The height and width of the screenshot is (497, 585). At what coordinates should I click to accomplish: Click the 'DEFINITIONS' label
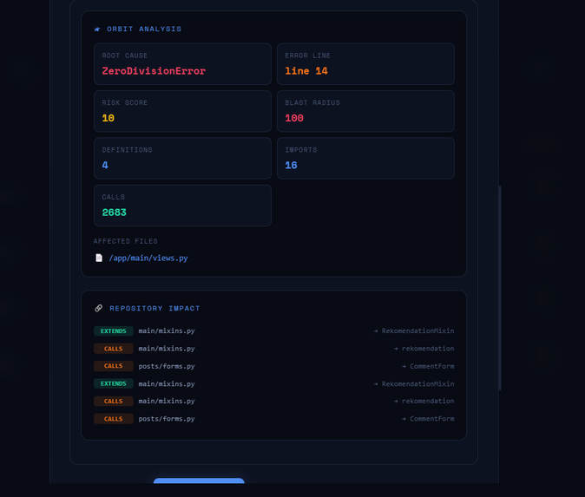(128, 150)
